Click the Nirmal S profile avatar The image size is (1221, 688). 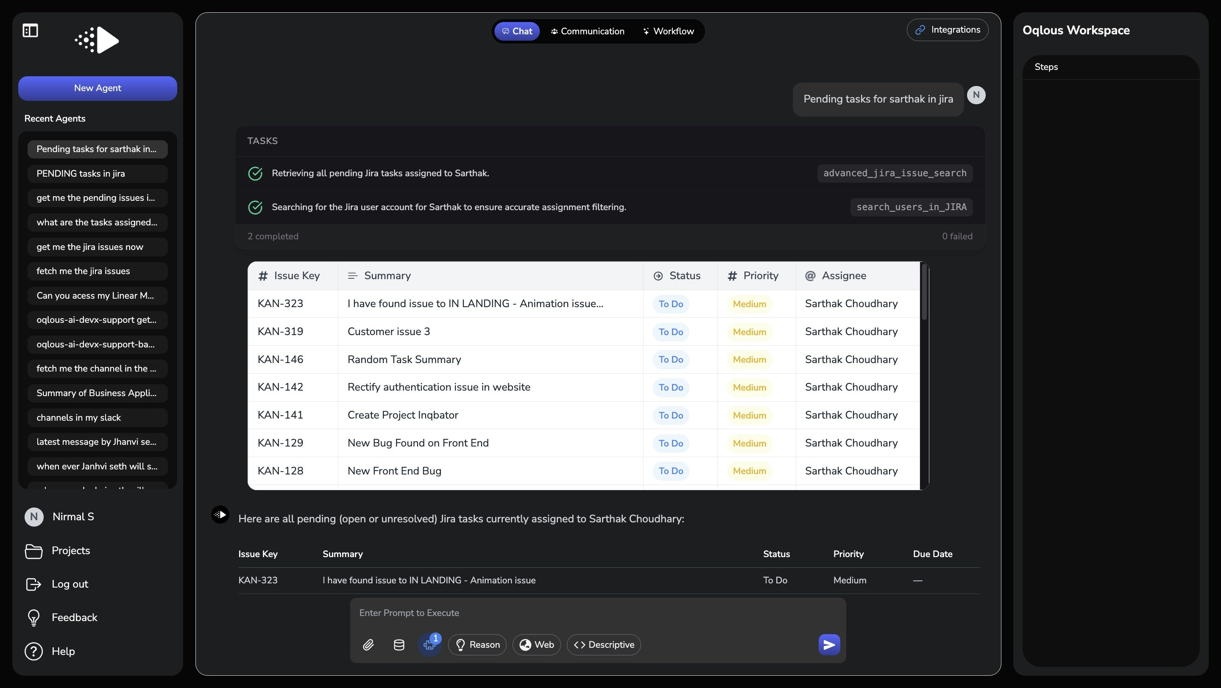click(x=33, y=516)
